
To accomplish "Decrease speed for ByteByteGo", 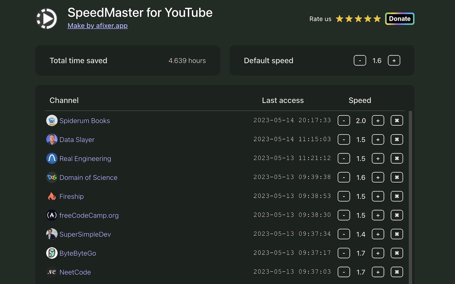I will (x=344, y=253).
